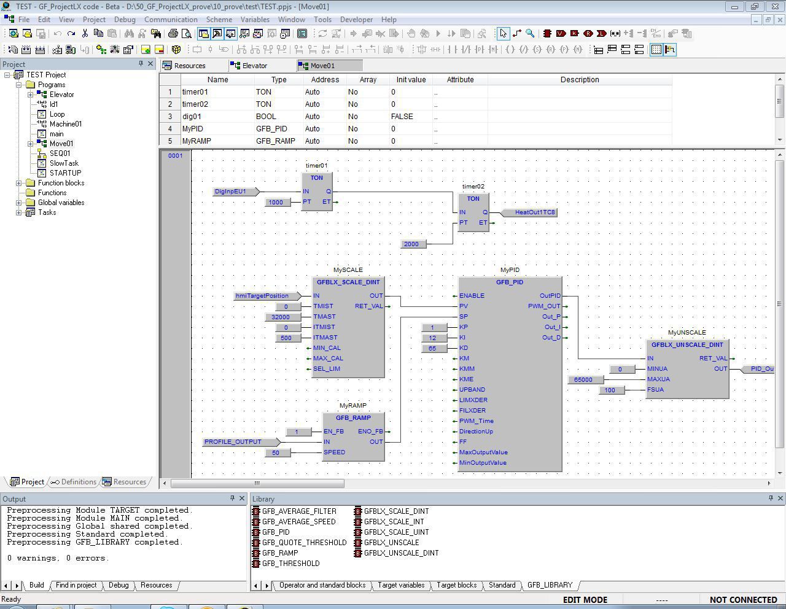
Task: Click the Print toolbar icon
Action: [173, 34]
